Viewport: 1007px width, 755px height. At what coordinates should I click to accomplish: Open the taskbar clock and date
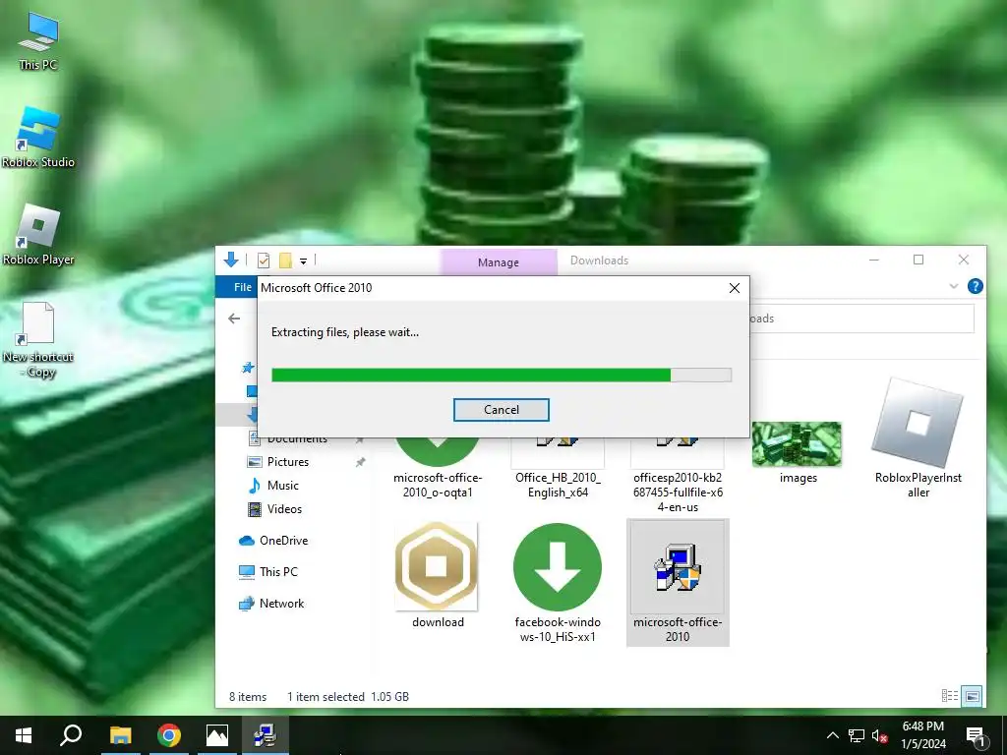[922, 735]
